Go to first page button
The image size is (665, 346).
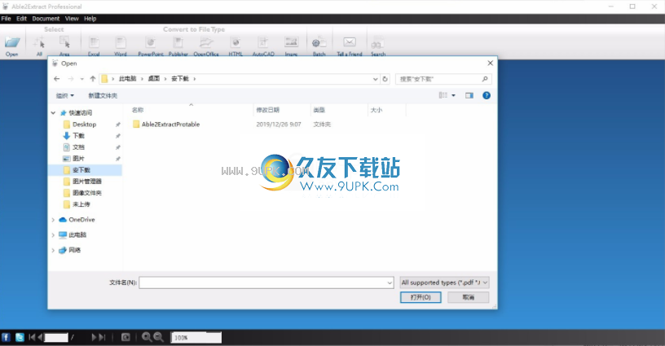32,338
